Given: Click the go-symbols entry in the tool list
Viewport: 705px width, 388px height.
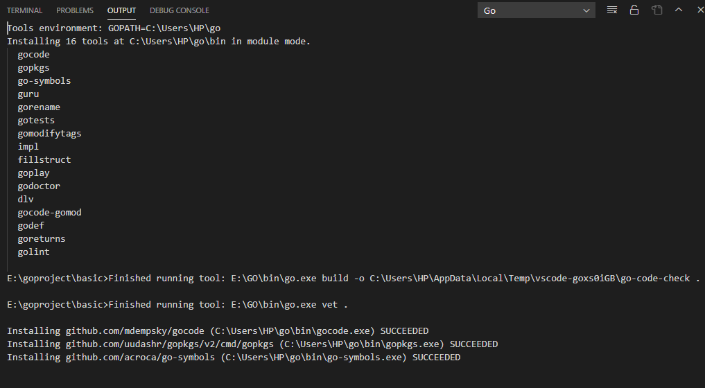Looking at the screenshot, I should coord(44,81).
